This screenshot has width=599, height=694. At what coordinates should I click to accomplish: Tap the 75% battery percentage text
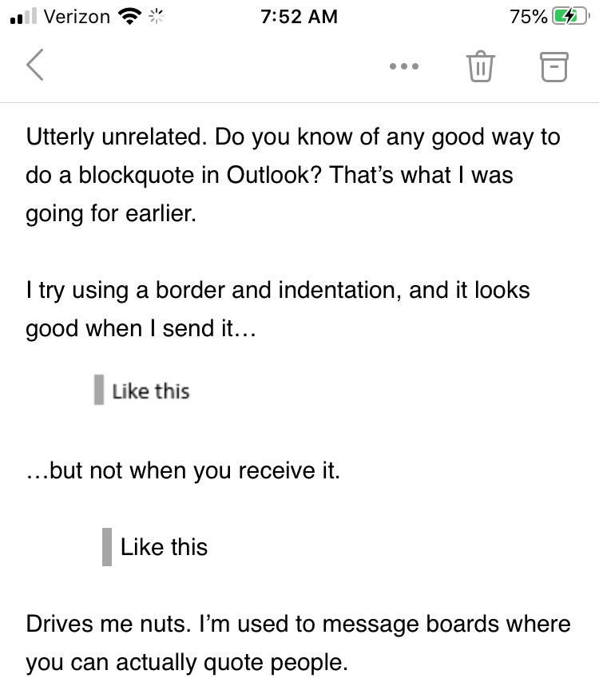528,17
